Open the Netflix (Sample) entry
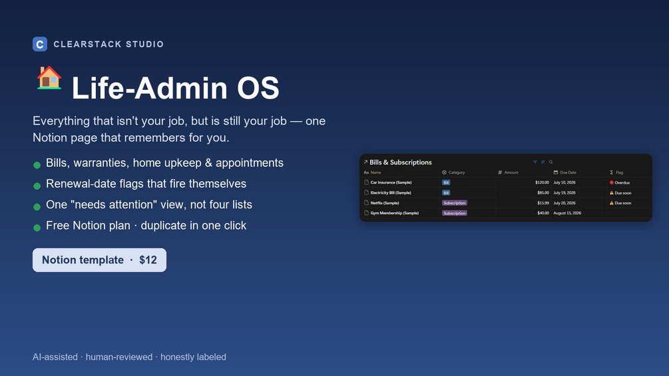The height and width of the screenshot is (376, 669). pos(385,203)
